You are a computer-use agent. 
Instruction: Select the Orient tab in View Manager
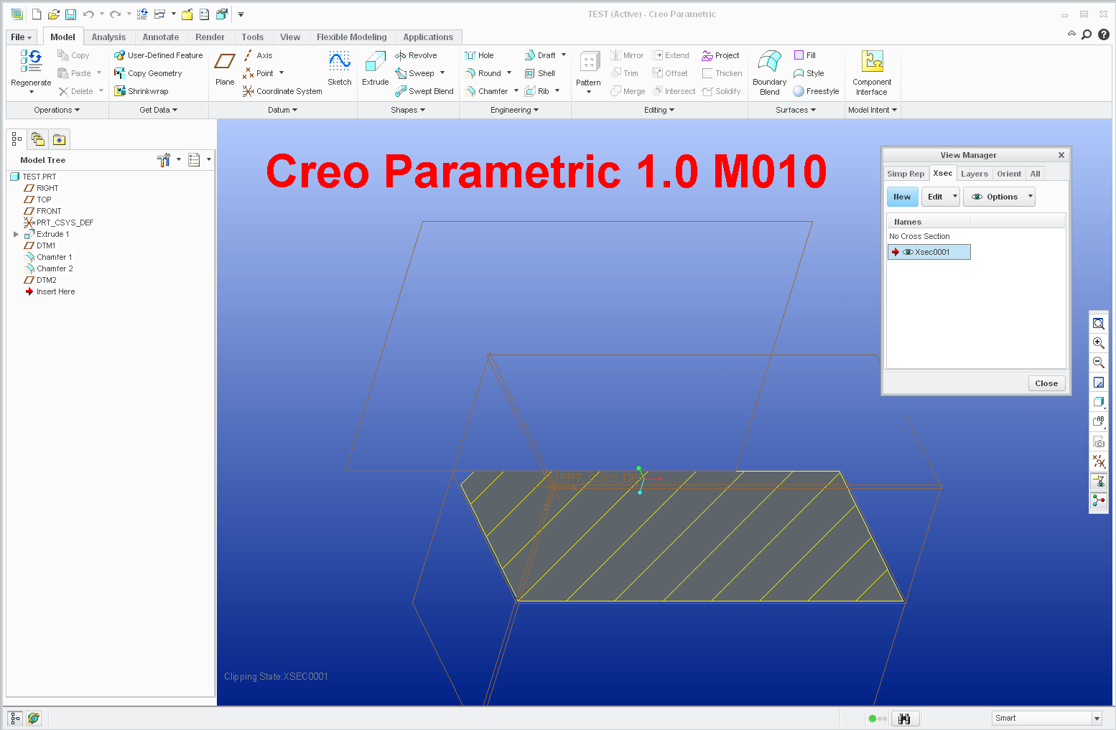(1009, 174)
